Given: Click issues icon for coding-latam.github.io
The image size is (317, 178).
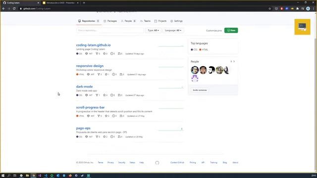Looking at the screenshot, I should coord(111,54).
